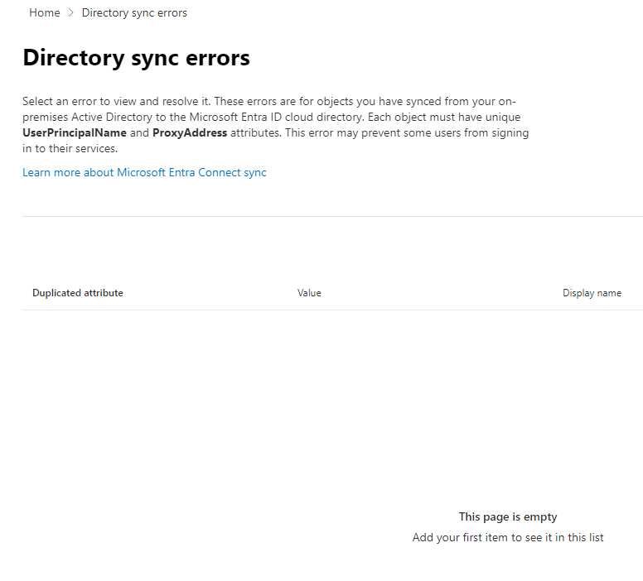This screenshot has width=643, height=581.
Task: Click the bold UserPrincipalName text
Action: [x=75, y=132]
